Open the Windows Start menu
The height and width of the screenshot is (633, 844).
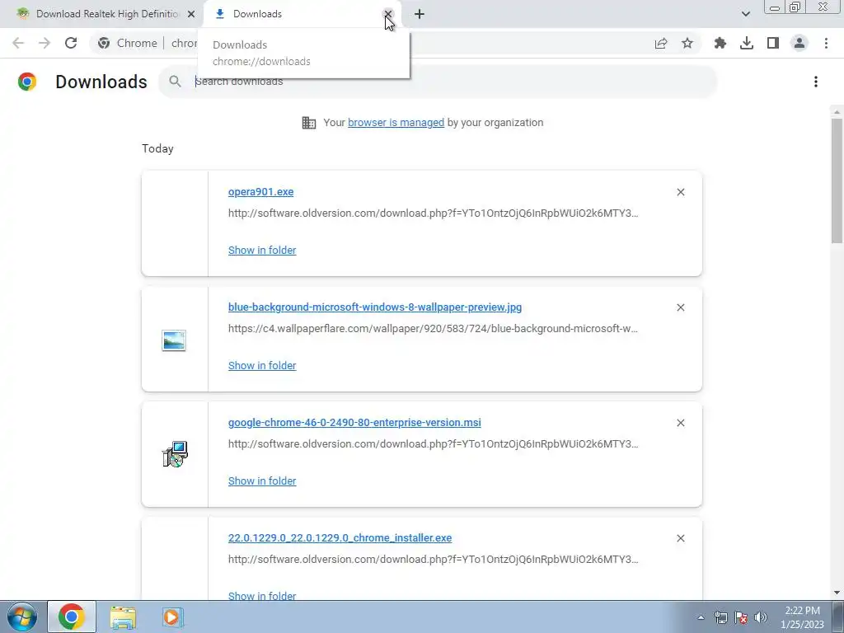click(22, 617)
